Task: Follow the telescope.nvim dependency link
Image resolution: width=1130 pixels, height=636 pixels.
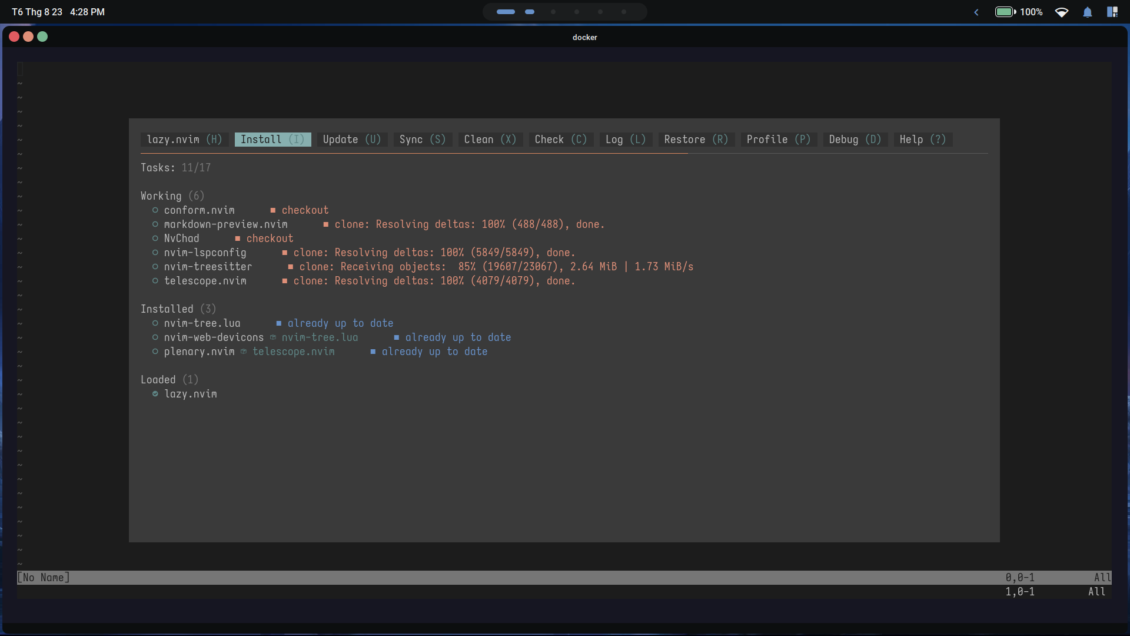Action: pyautogui.click(x=293, y=352)
